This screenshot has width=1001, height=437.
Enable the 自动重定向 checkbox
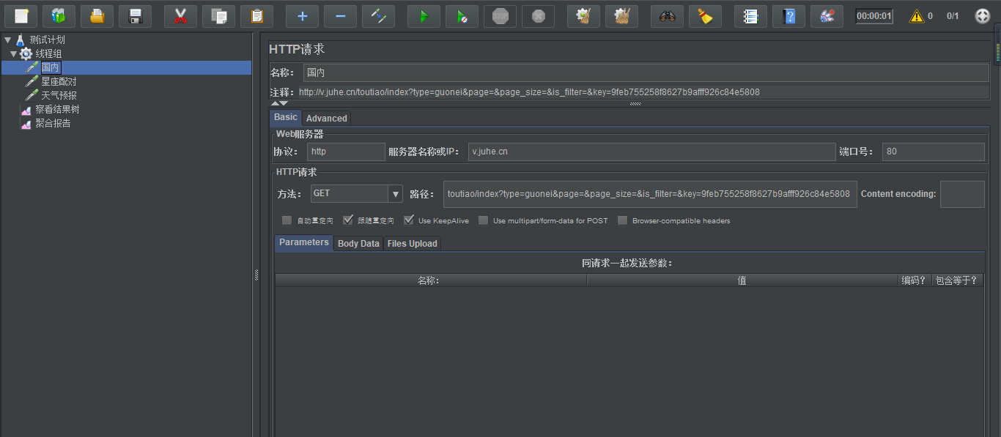pyautogui.click(x=287, y=220)
